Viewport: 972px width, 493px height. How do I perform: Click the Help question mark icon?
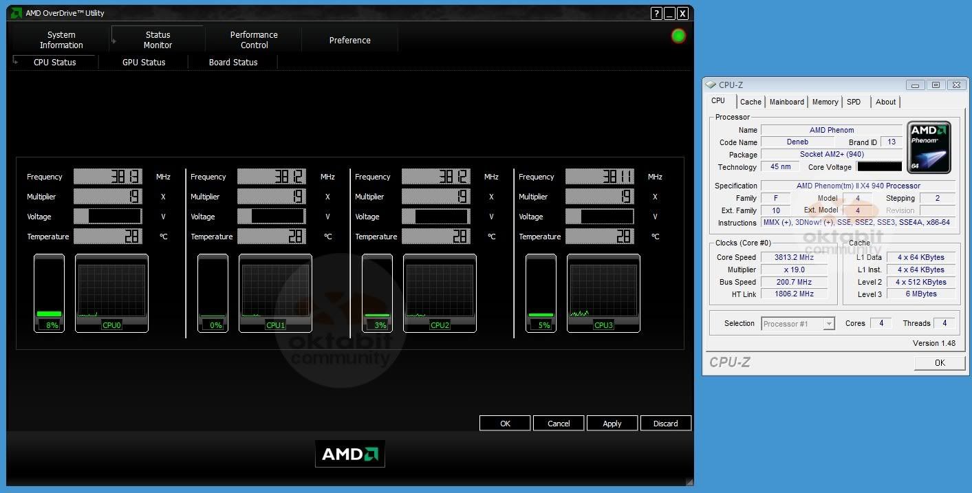coord(656,13)
